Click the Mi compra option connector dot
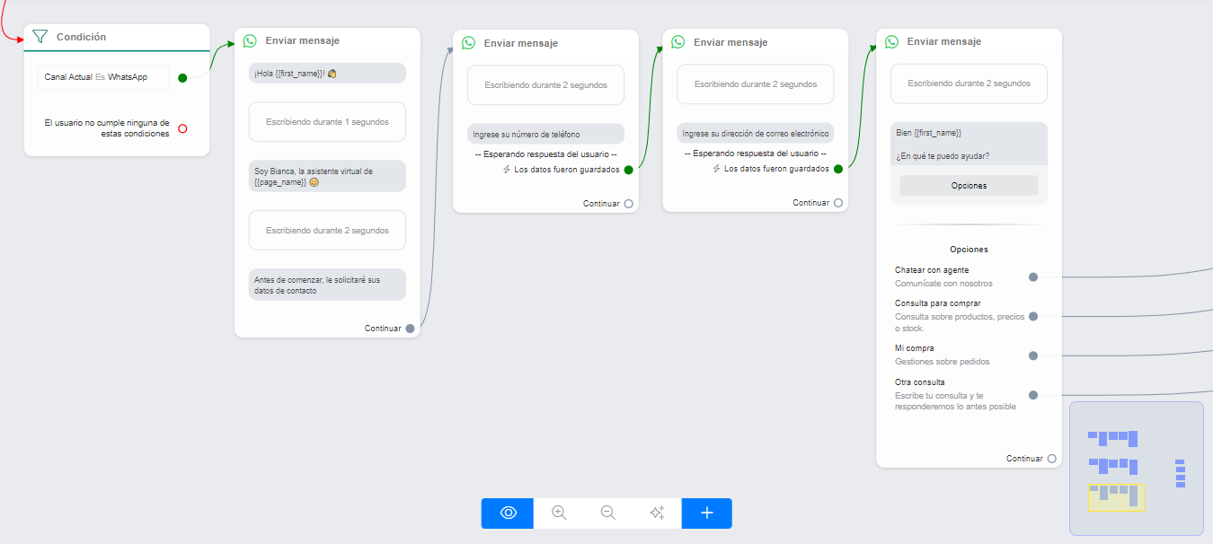The height and width of the screenshot is (544, 1213). [x=1033, y=355]
